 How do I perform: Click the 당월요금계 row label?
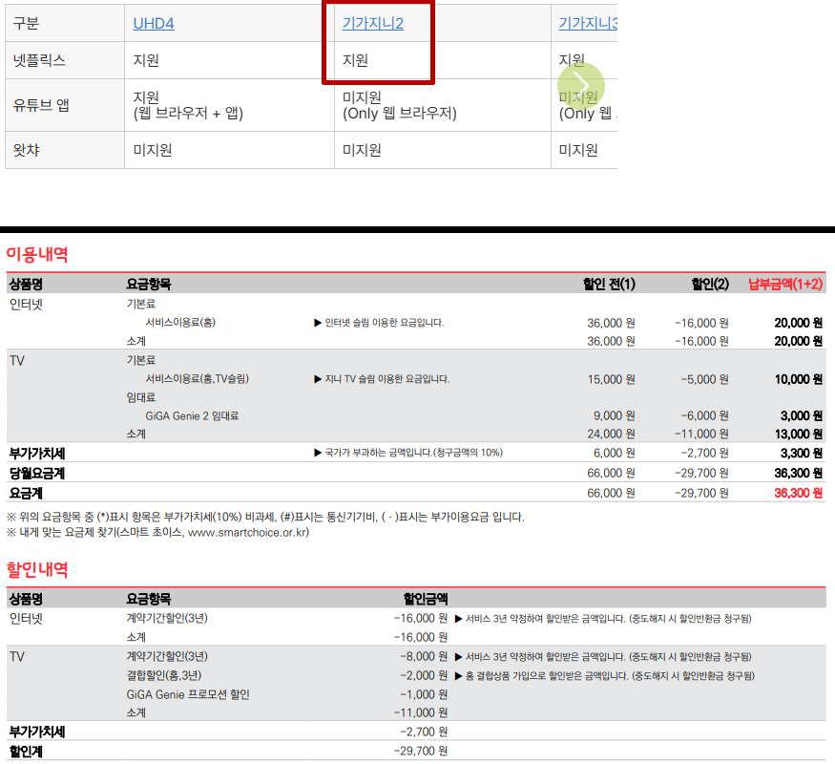click(37, 473)
